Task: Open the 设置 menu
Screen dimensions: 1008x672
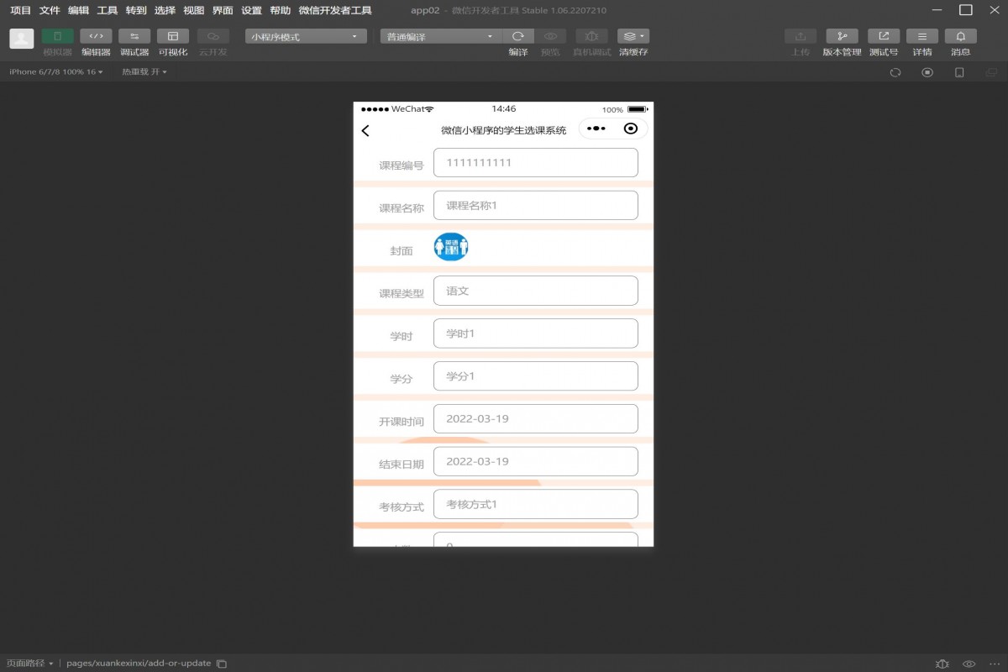Action: tap(251, 11)
